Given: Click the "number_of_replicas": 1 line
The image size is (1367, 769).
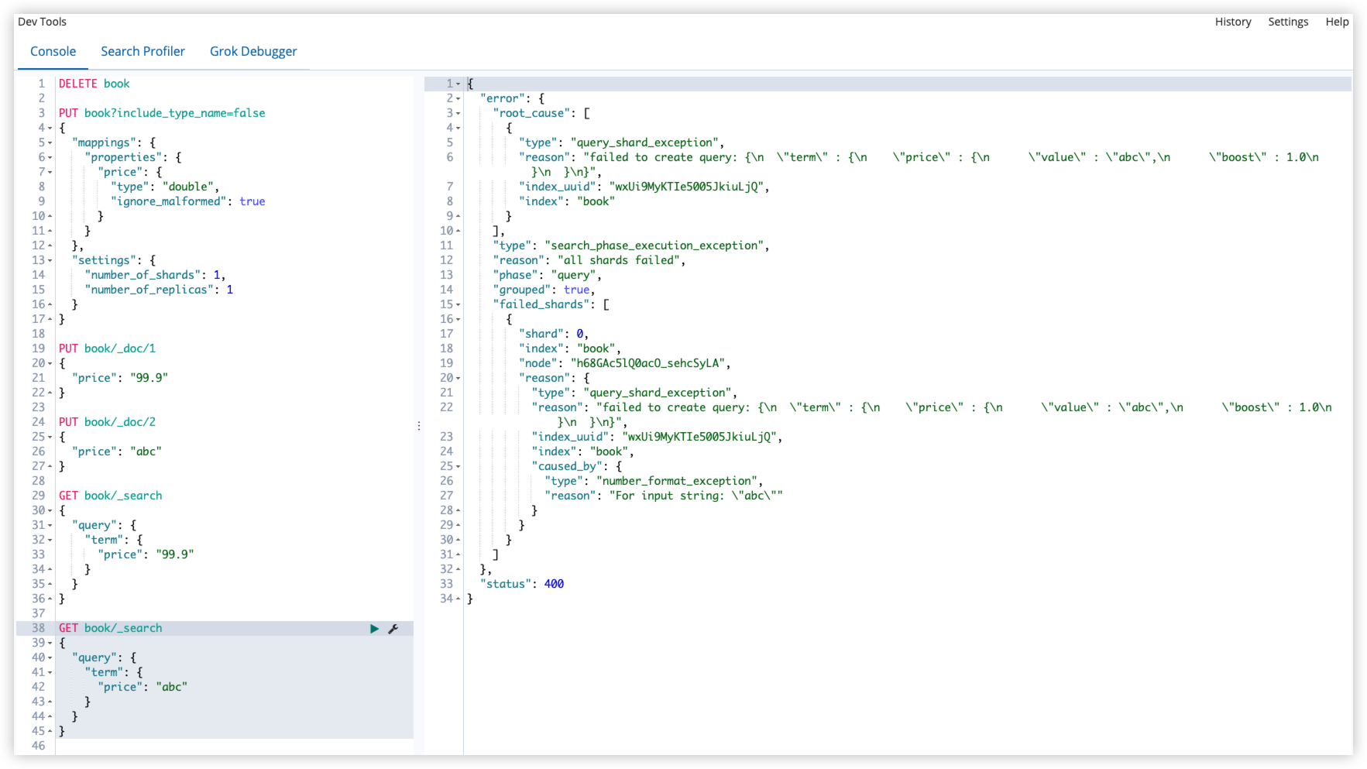Looking at the screenshot, I should (159, 290).
